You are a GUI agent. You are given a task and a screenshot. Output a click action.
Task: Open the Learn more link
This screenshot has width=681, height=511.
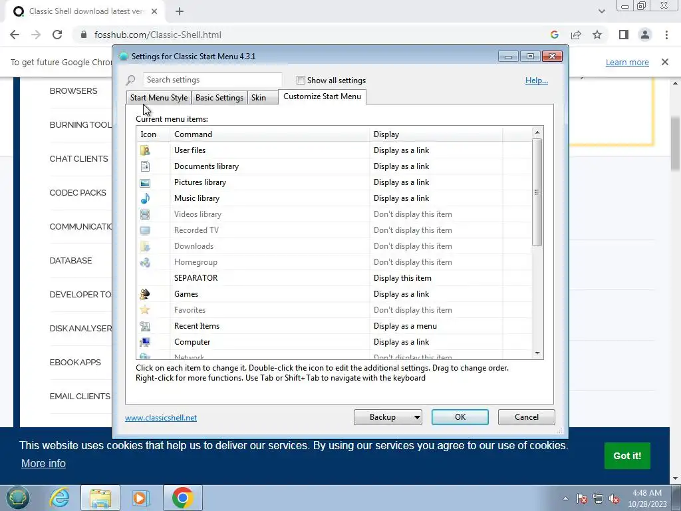click(x=627, y=62)
